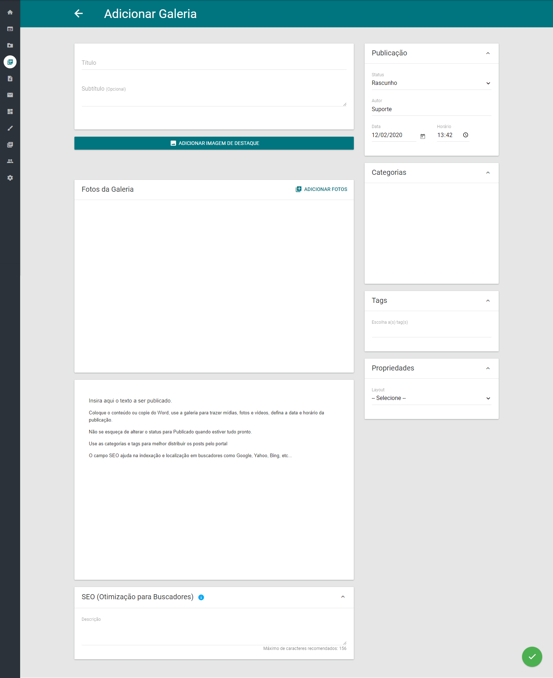This screenshot has width=553, height=678.
Task: Save using the green checkmark button
Action: coord(532,657)
